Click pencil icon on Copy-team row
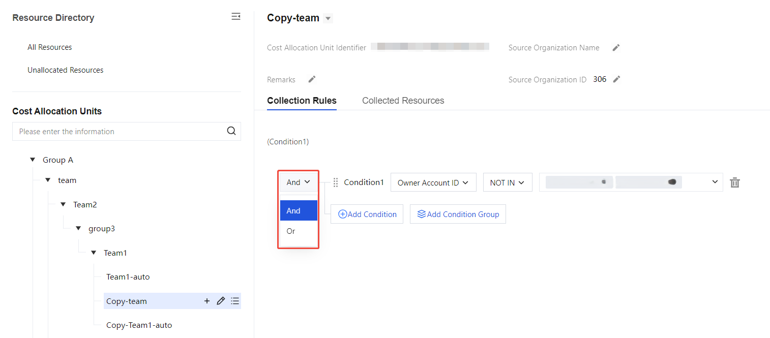 coord(221,301)
